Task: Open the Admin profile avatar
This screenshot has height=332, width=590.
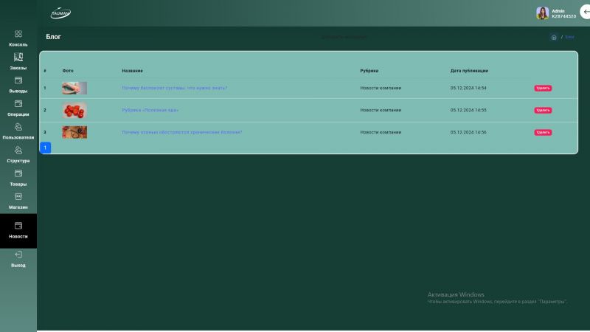Action: pyautogui.click(x=542, y=13)
